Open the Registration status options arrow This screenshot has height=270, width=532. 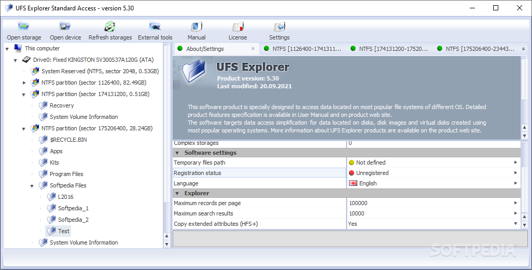tap(515, 173)
